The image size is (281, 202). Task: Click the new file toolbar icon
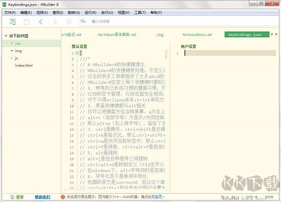pos(12,21)
